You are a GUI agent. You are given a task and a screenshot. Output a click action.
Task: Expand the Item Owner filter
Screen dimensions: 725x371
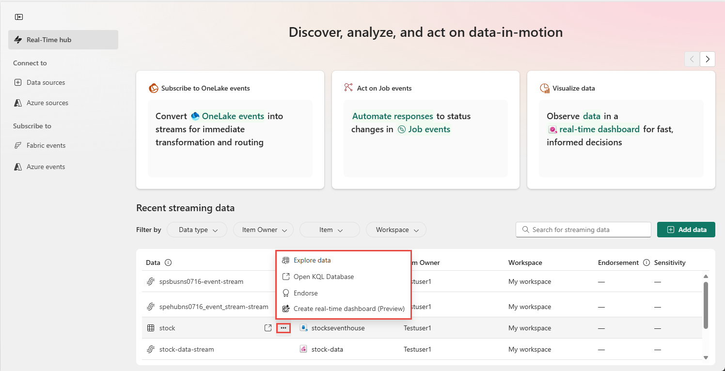pos(263,230)
